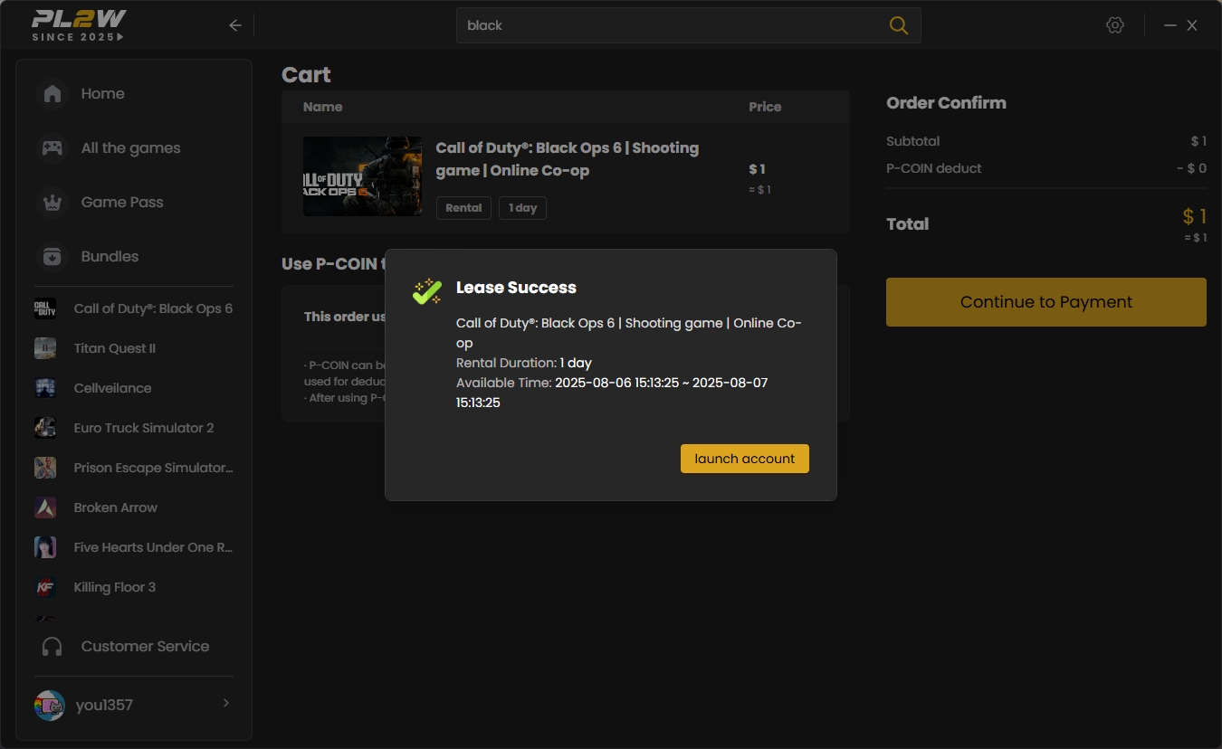1222x749 pixels.
Task: Click the Name column header
Action: pos(323,107)
